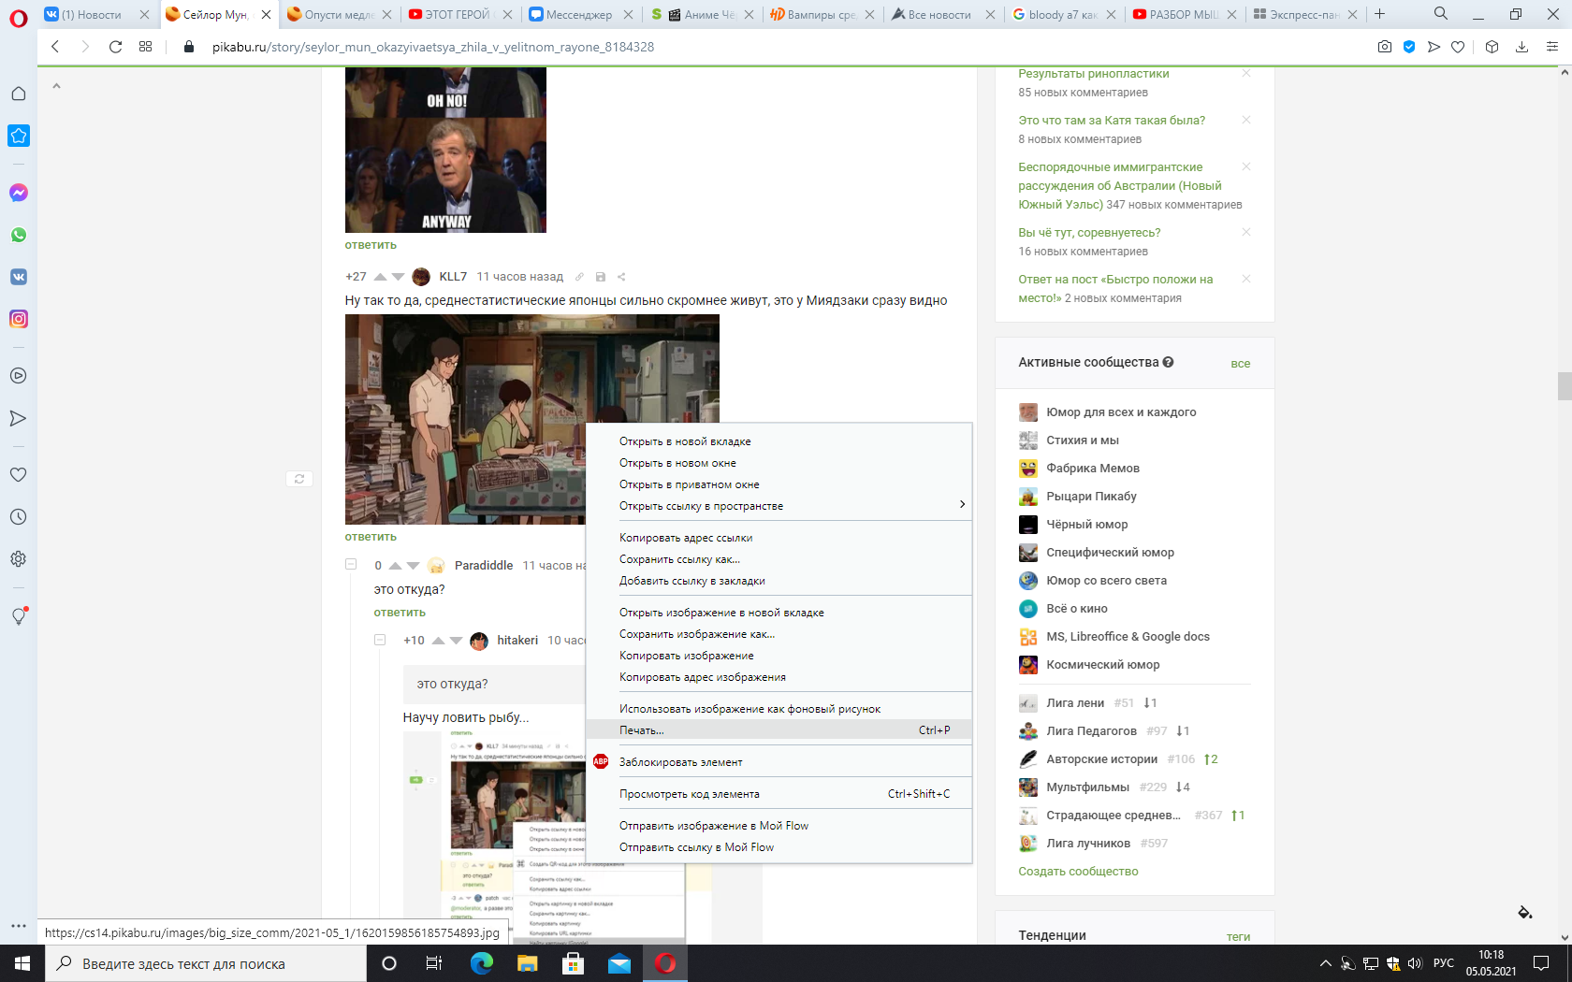Search open tabs with magnifier icon

[1441, 14]
